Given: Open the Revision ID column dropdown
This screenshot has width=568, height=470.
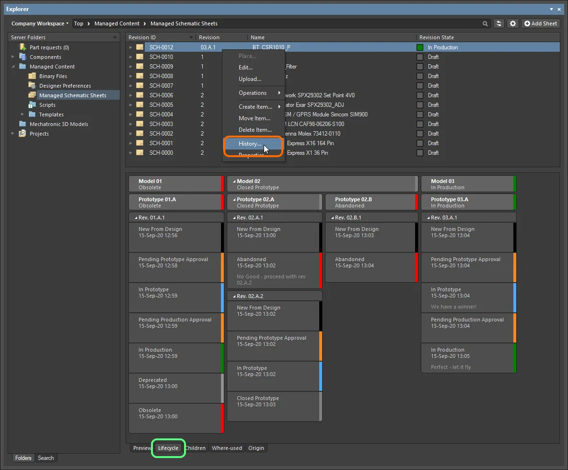Looking at the screenshot, I should (x=191, y=37).
